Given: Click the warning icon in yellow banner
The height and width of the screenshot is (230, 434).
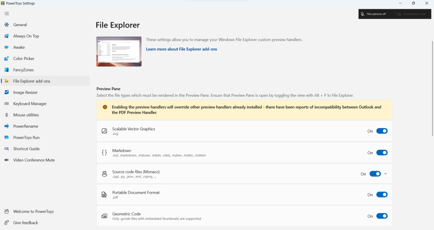Looking at the screenshot, I should [105, 107].
